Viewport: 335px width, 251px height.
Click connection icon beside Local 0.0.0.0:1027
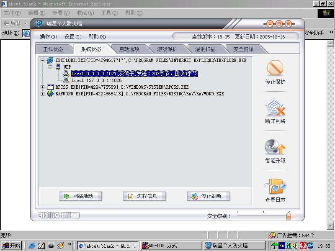point(66,74)
